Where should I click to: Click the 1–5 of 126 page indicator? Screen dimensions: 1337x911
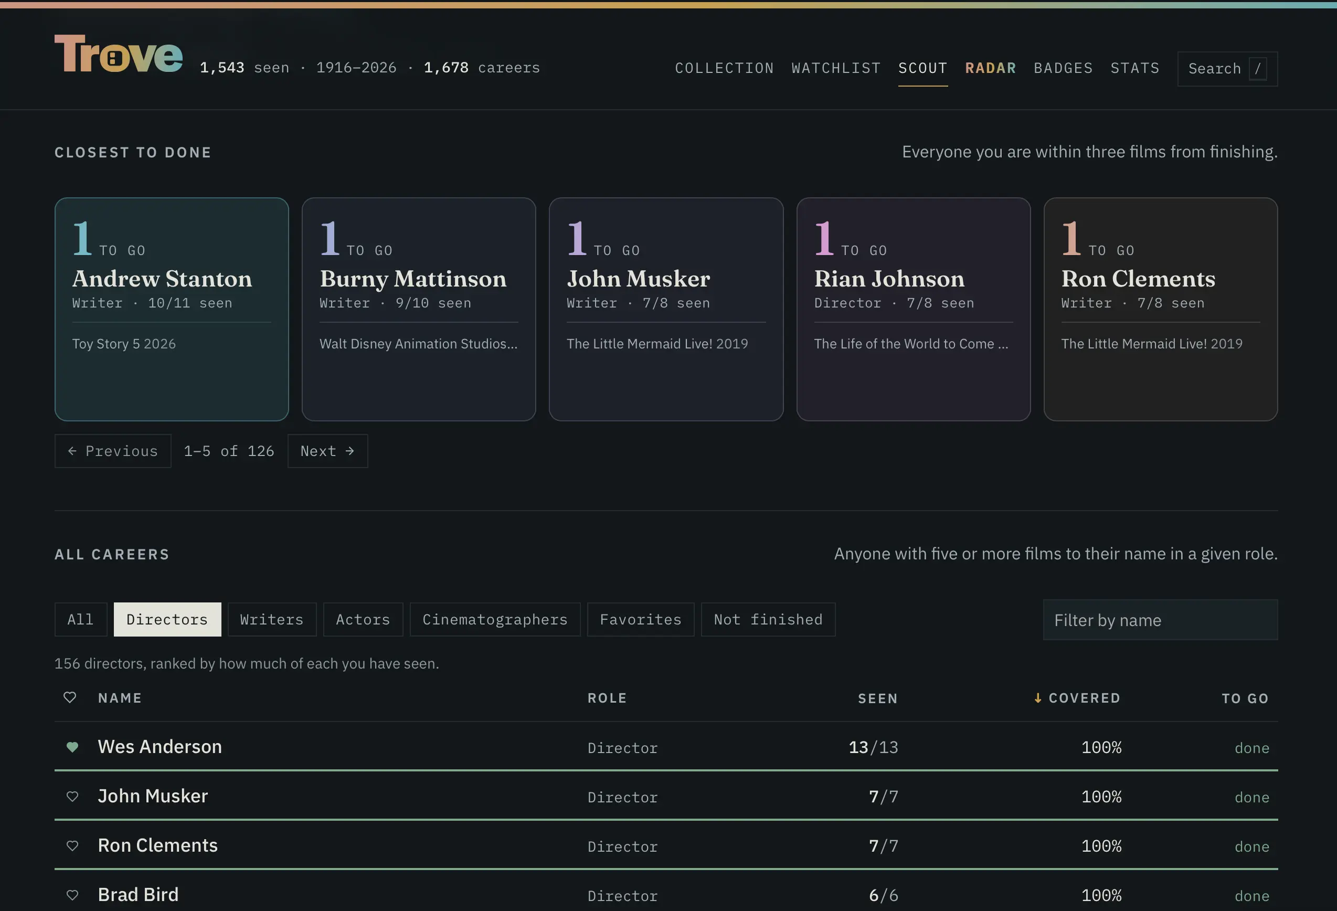pyautogui.click(x=229, y=451)
